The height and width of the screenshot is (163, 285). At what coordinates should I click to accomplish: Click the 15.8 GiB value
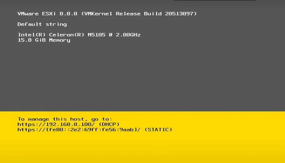pos(32,40)
